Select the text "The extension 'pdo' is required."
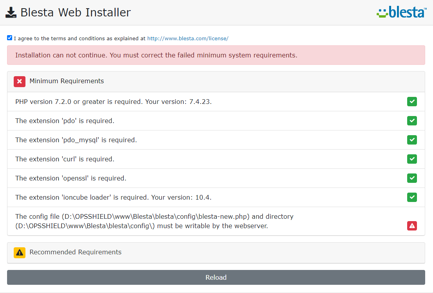Screen dimensions: 433x293 click(x=65, y=121)
